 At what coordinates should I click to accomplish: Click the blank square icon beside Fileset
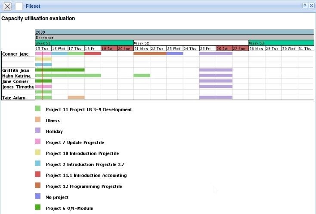pos(19,6)
